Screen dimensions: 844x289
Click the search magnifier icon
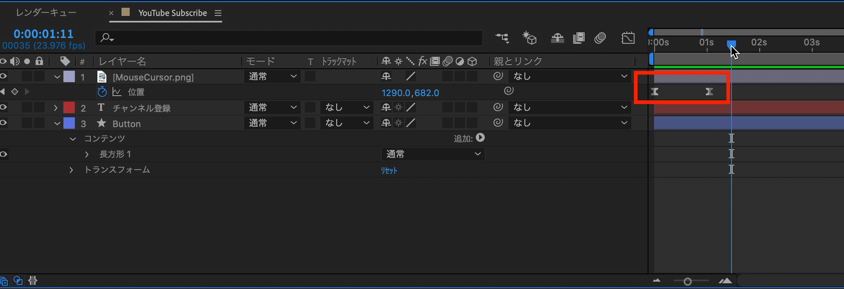(x=106, y=38)
